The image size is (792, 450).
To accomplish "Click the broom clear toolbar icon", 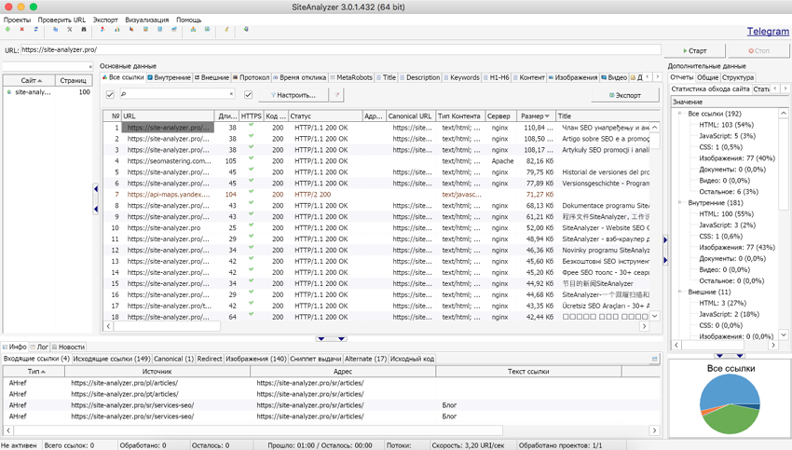I will click(x=226, y=29).
